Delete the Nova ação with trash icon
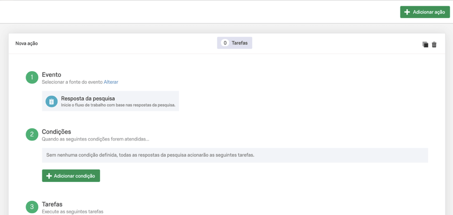 [x=434, y=45]
